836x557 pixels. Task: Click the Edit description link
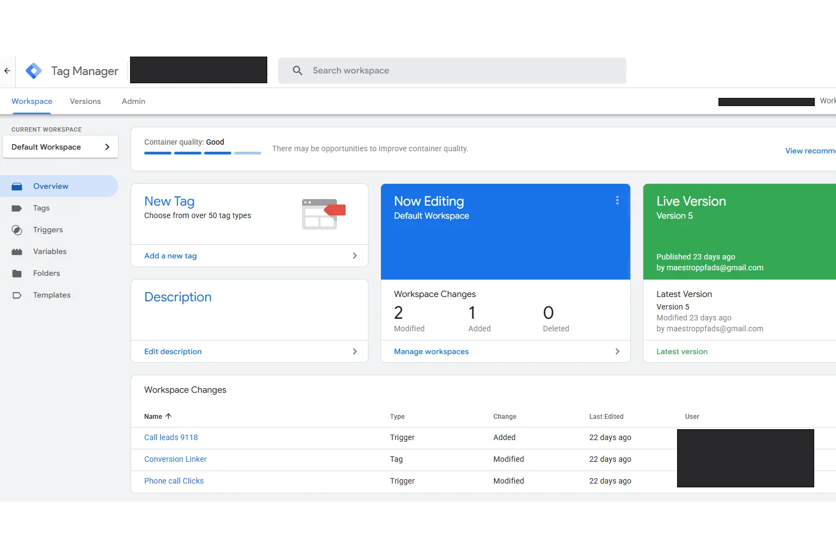pyautogui.click(x=173, y=351)
